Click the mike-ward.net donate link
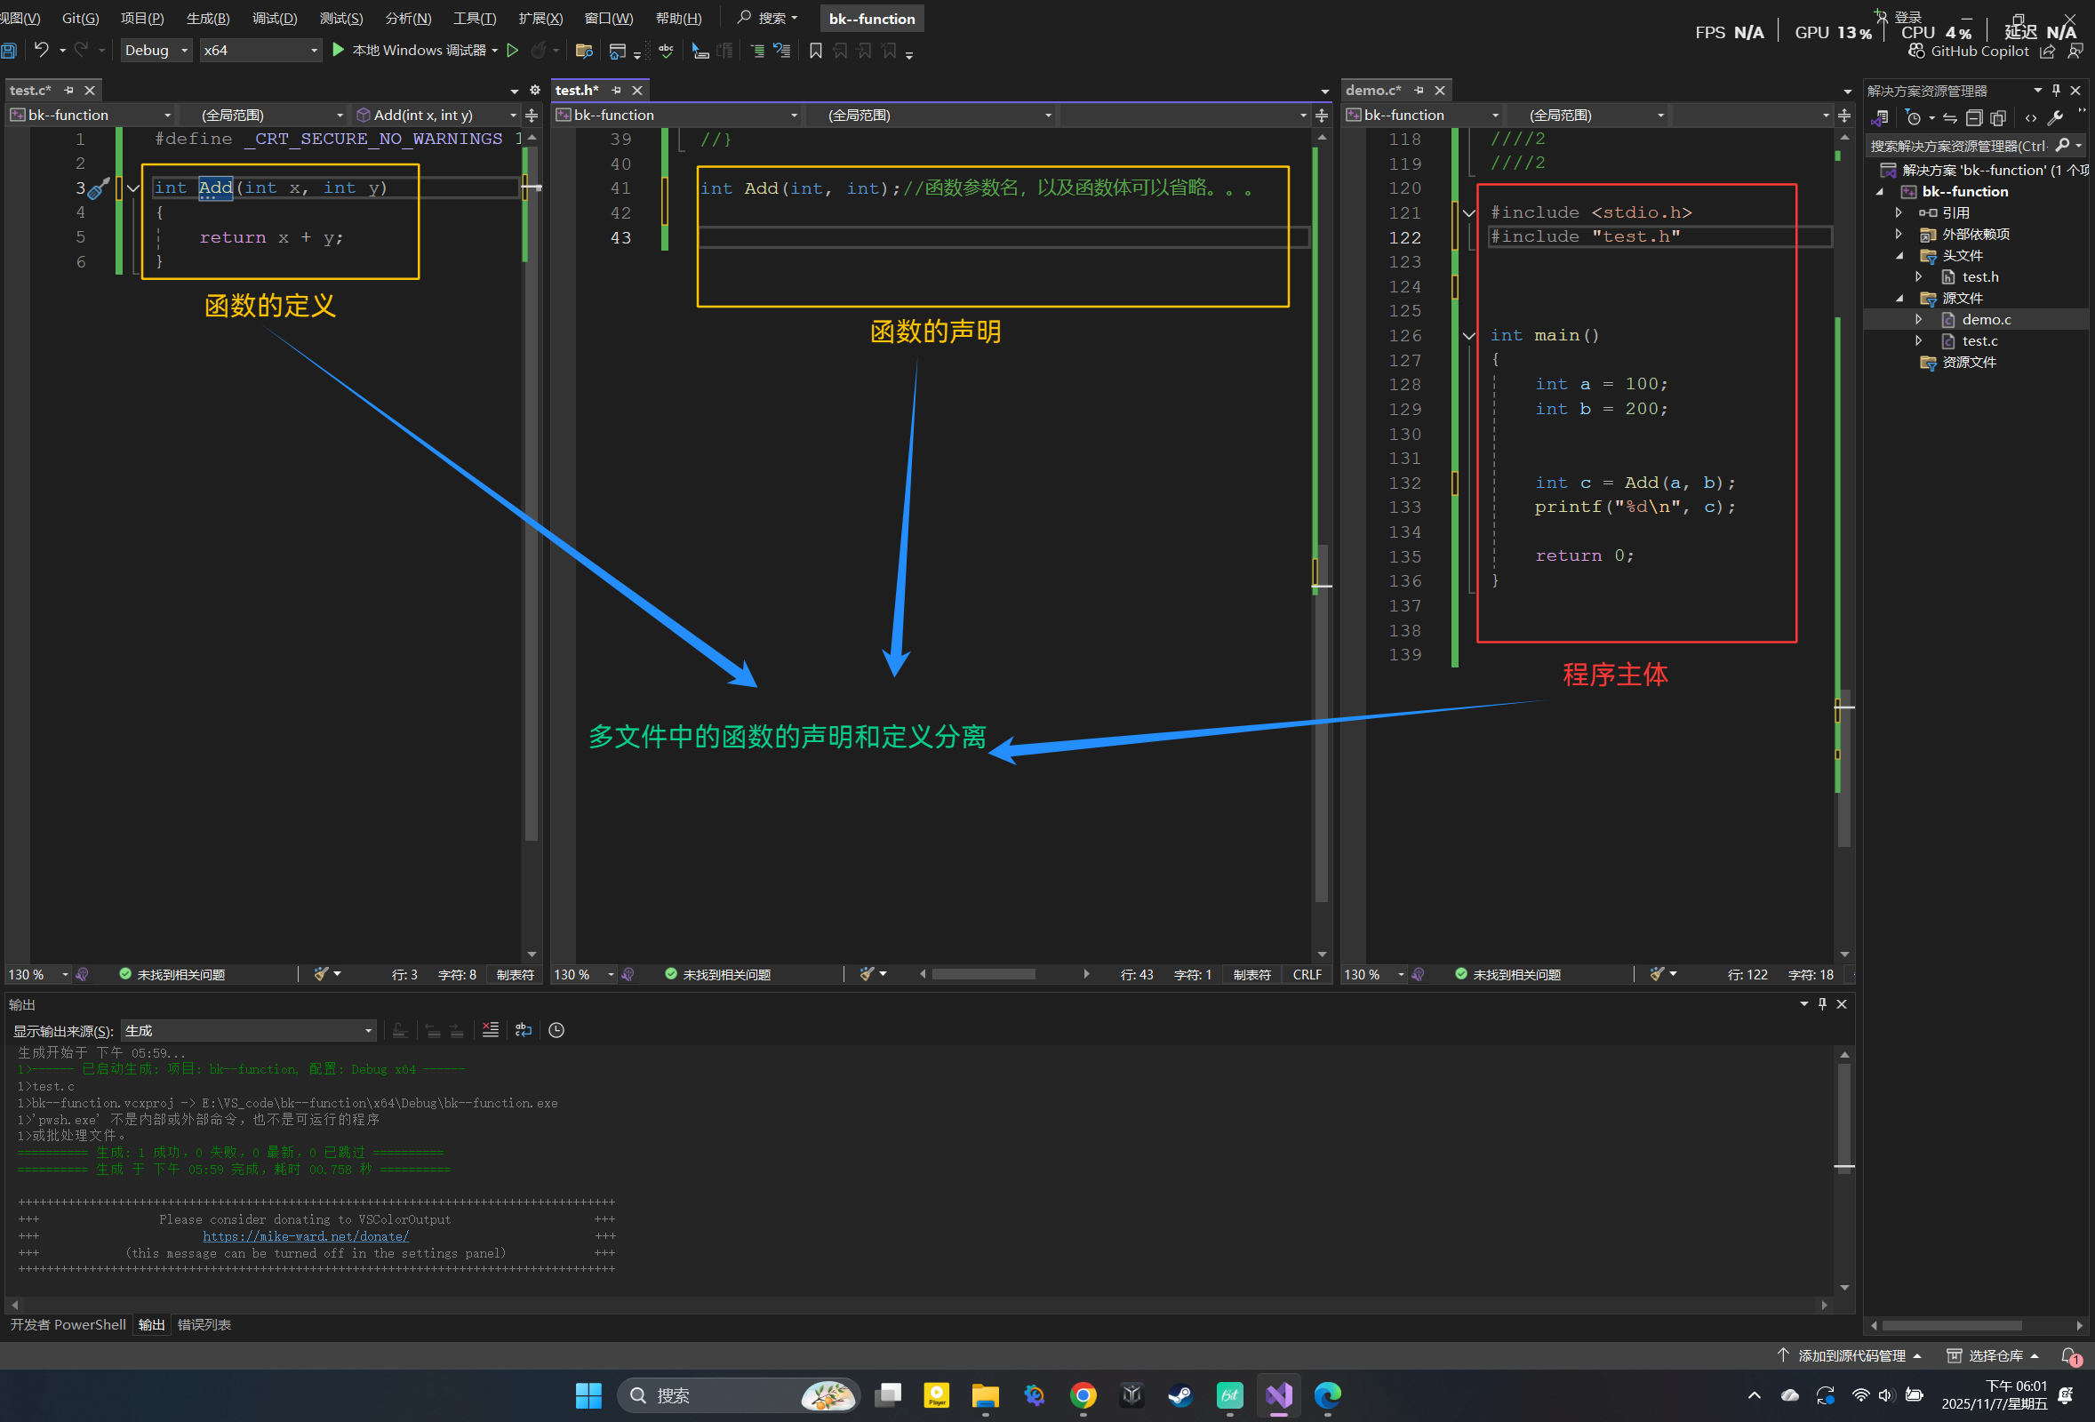The image size is (2095, 1422). point(306,1236)
